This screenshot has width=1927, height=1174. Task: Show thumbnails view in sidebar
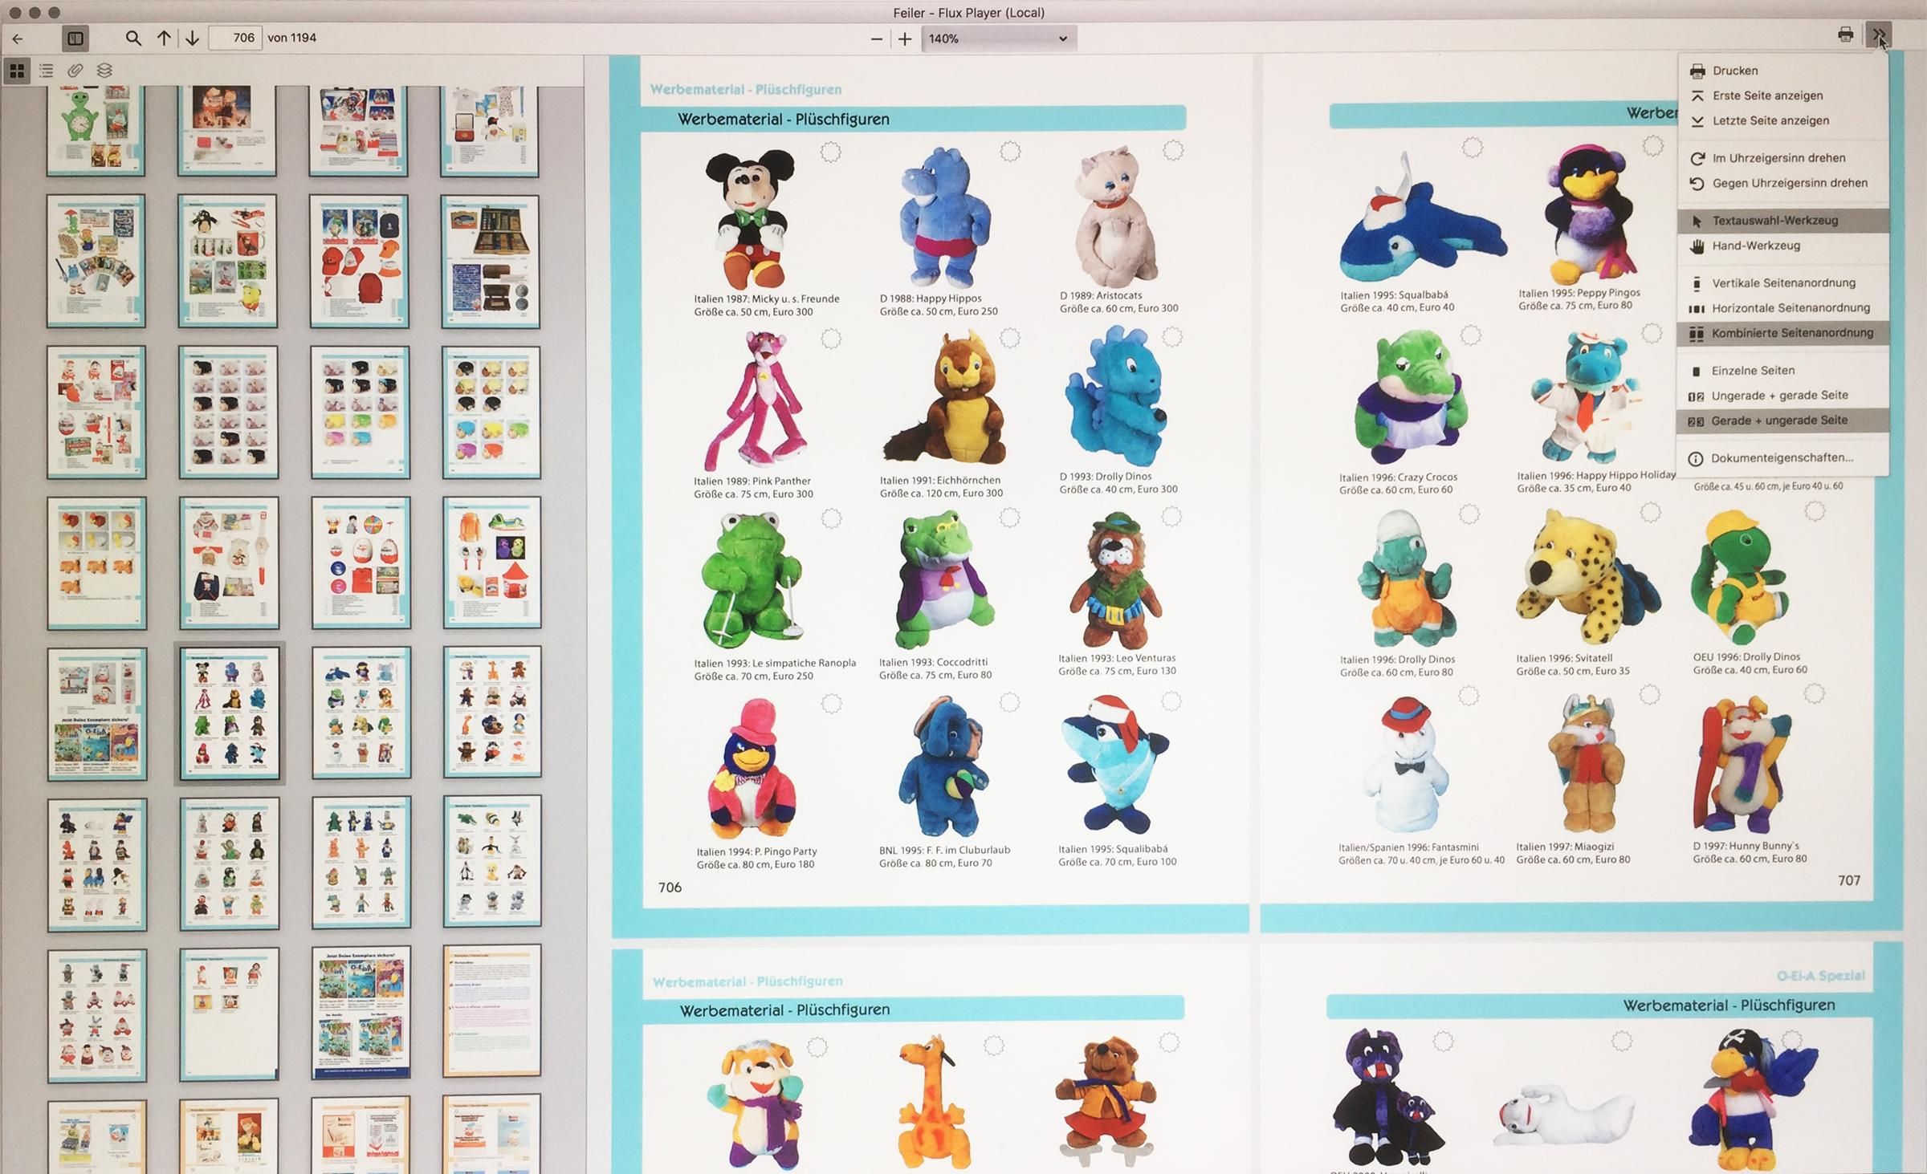click(x=17, y=71)
